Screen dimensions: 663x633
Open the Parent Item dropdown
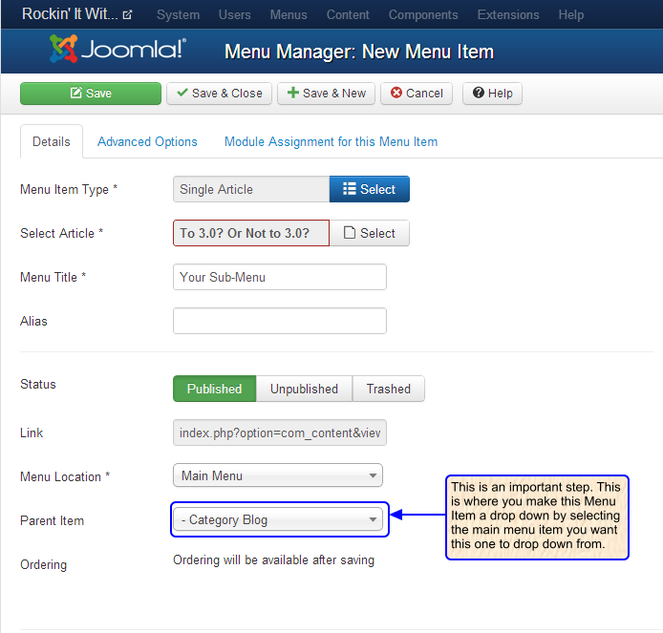click(278, 519)
